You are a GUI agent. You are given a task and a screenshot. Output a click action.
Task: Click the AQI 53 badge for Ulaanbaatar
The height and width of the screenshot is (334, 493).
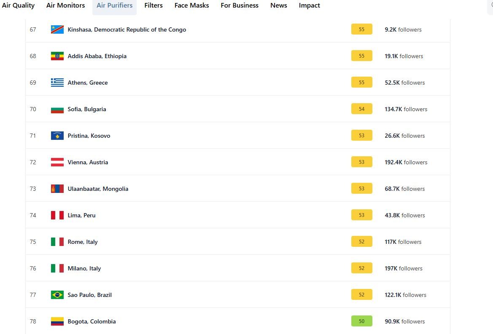click(361, 188)
